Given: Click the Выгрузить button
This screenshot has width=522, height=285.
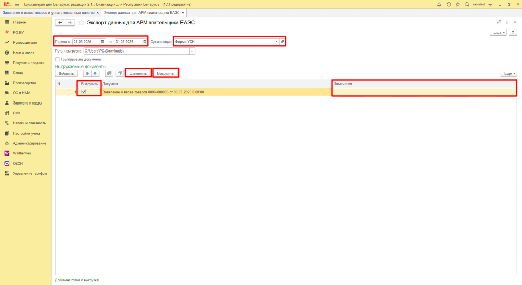Looking at the screenshot, I should coord(166,73).
